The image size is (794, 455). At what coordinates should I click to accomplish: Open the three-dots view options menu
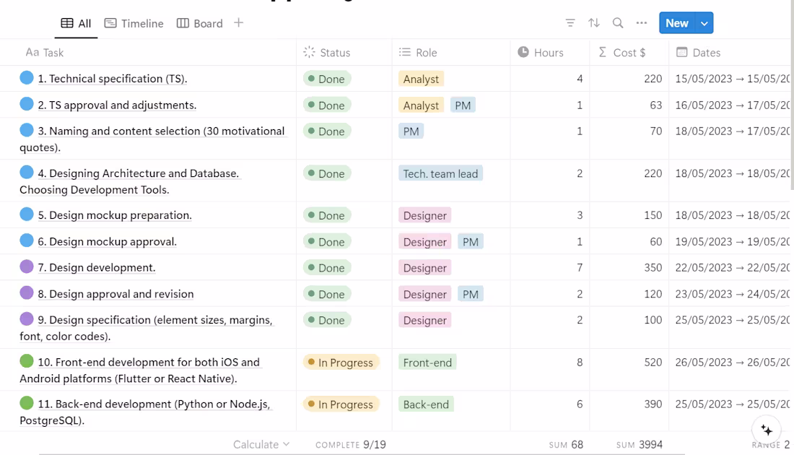click(x=642, y=23)
